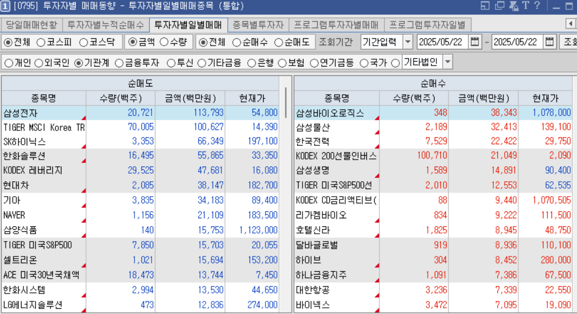Switch to the 투자자별일별매매 tab
This screenshot has width=577, height=314.
pyautogui.click(x=188, y=25)
